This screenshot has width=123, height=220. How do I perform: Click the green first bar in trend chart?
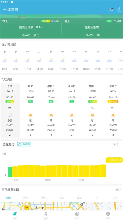click(10, 172)
